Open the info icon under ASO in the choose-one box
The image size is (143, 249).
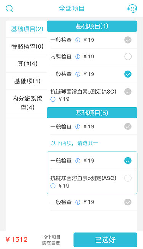click(53, 186)
